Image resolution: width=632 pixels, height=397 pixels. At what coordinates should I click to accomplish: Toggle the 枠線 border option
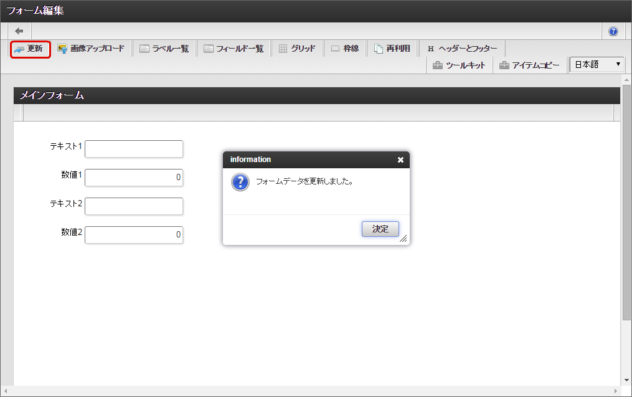tap(345, 49)
